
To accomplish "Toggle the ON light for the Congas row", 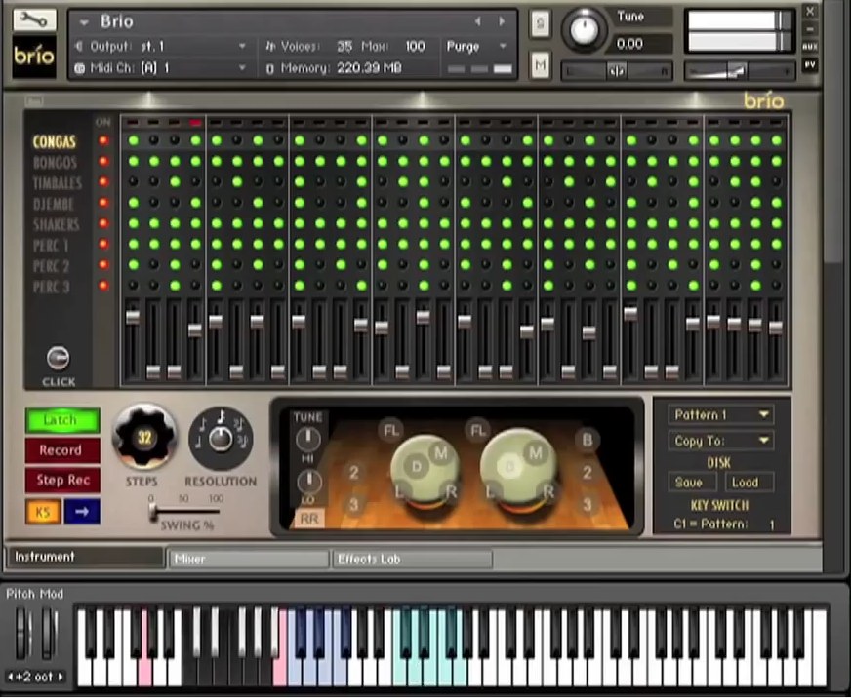I will click(x=103, y=141).
